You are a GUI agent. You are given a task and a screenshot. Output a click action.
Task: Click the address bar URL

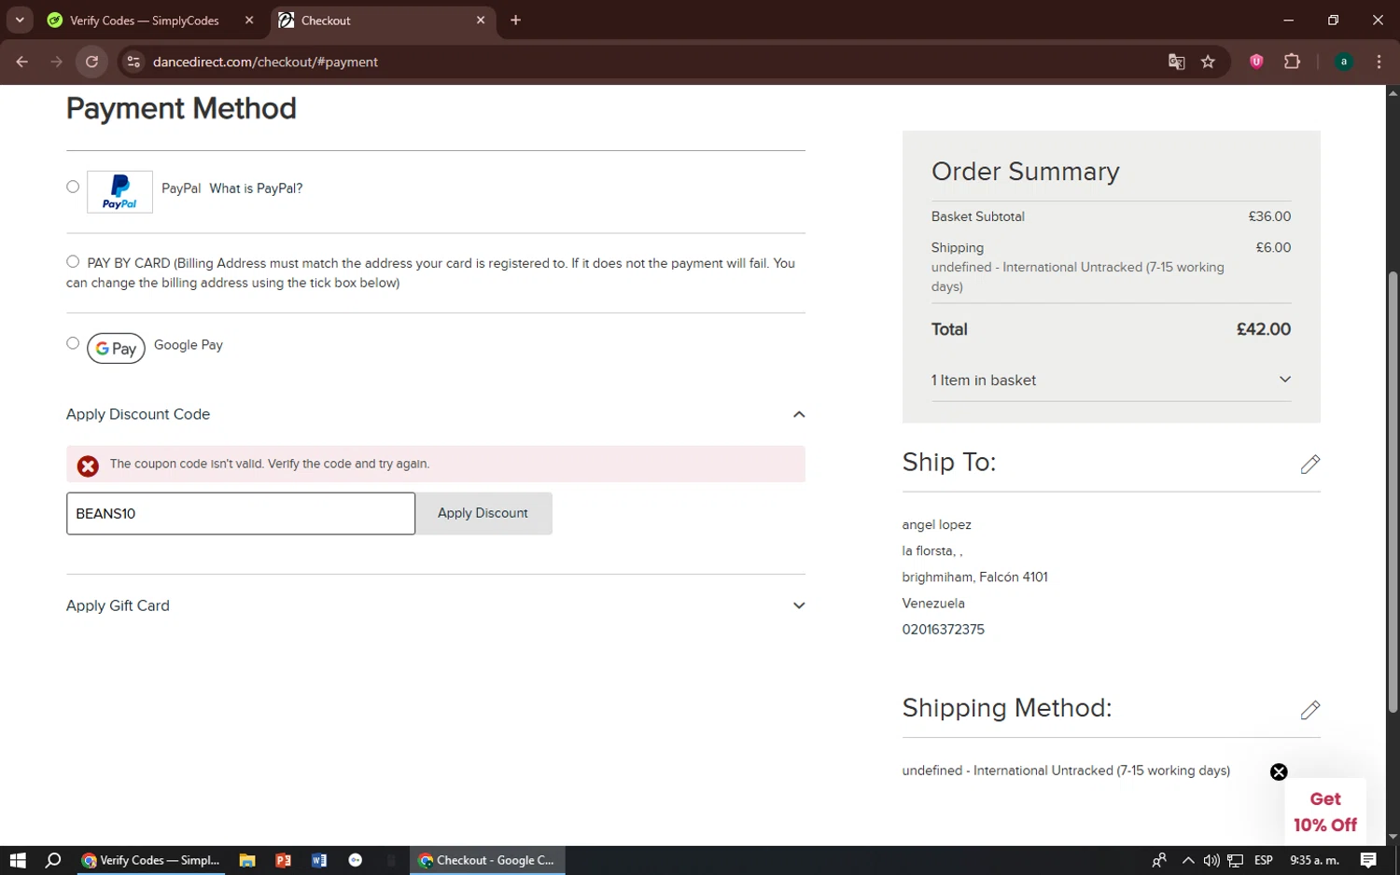[x=265, y=62]
